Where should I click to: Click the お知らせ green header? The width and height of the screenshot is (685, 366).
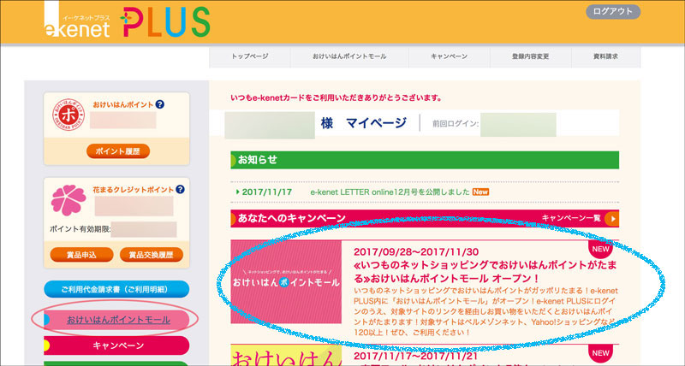click(x=425, y=160)
